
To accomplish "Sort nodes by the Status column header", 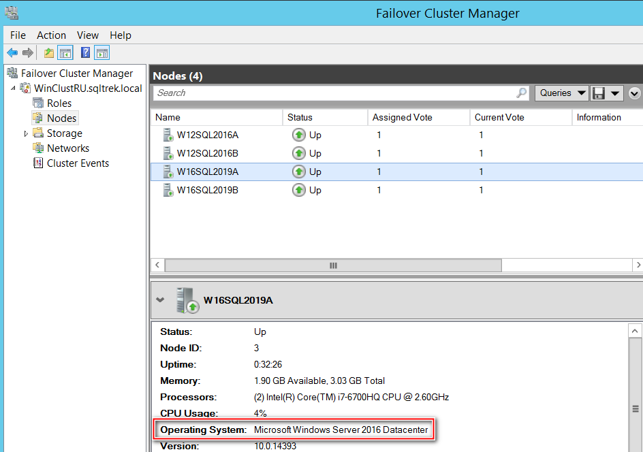I will pos(300,118).
